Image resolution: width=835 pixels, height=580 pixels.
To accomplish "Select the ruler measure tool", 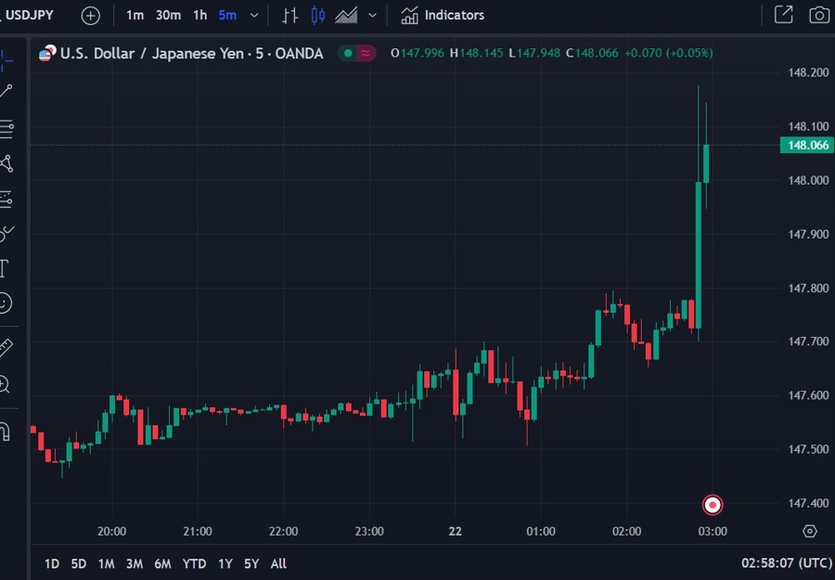I will [x=6, y=348].
